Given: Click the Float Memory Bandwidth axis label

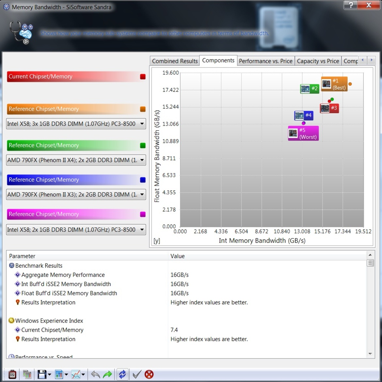Looking at the screenshot, I should (x=157, y=156).
